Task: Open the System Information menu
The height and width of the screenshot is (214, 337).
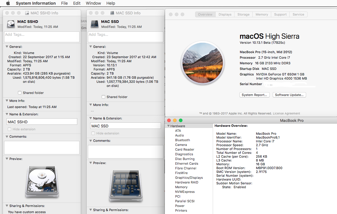Action: click(36, 3)
